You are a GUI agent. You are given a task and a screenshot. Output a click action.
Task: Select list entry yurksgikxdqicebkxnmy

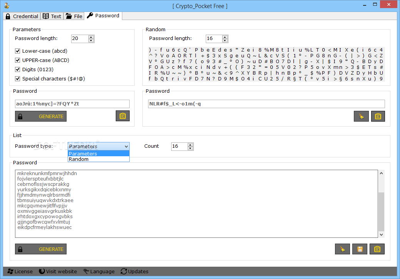pos(44,189)
